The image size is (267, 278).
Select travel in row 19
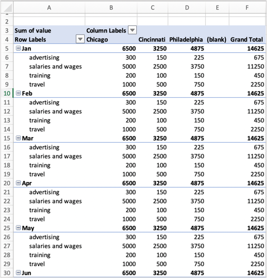37,174
